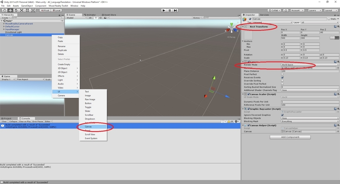Open Canvas Helper gear settings menu

(338, 125)
